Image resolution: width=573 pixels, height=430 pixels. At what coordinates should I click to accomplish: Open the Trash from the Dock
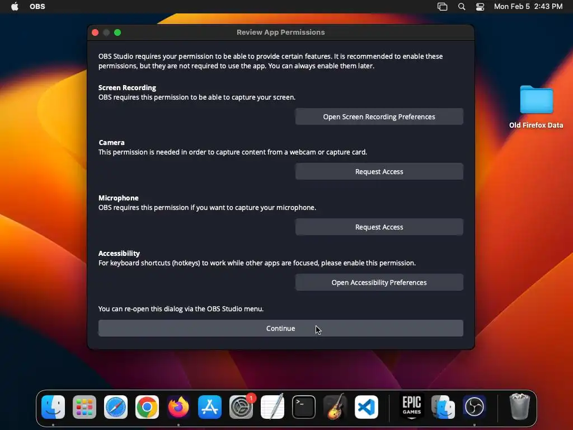tap(519, 407)
